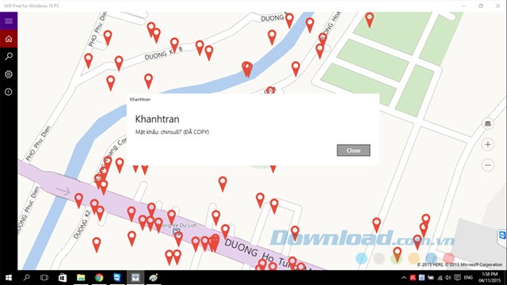Switch map style with the layers icon
507x285 pixels.
488,123
